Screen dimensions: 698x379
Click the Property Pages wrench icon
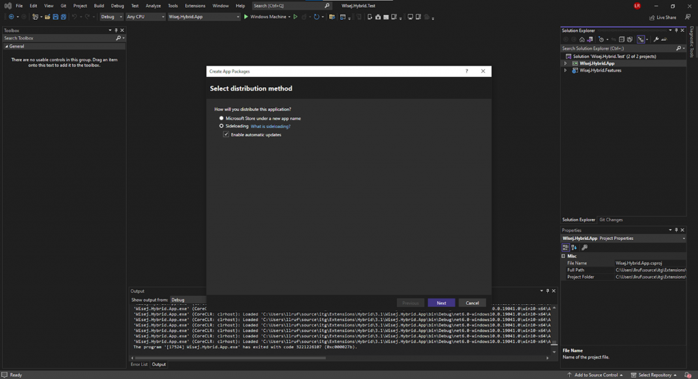tap(584, 247)
